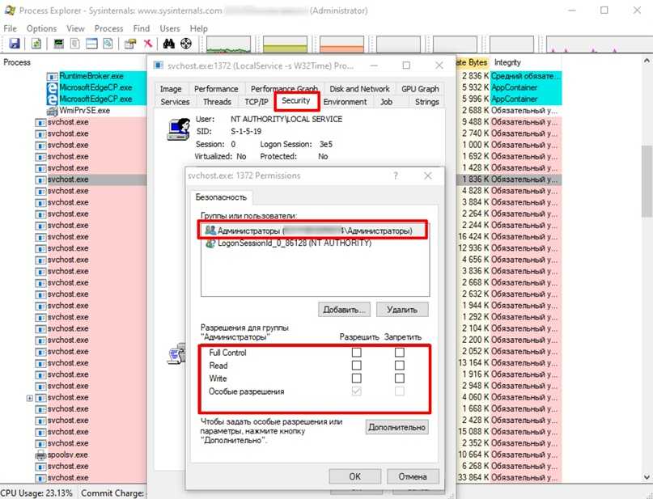Open the Options menu
The image size is (653, 499).
[x=41, y=28]
